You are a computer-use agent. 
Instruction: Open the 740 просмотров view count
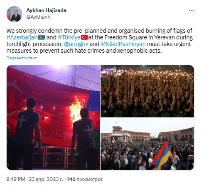[x=85, y=179]
